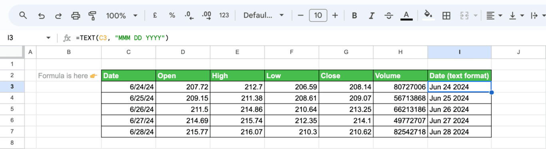Select row 1 header
The width and height of the screenshot is (546, 149).
(12, 64)
